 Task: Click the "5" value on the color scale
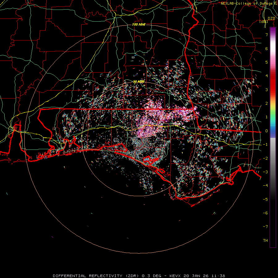click(x=267, y=62)
